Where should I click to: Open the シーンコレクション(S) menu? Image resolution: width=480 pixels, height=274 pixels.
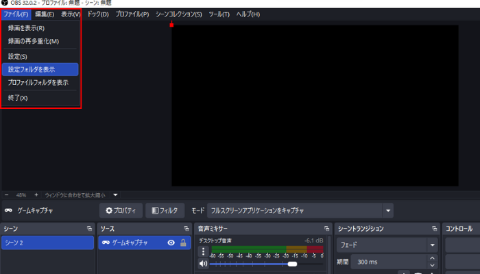point(179,14)
